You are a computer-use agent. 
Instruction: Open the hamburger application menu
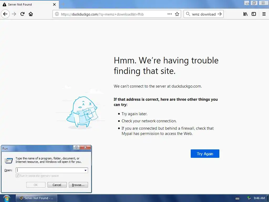(264, 14)
